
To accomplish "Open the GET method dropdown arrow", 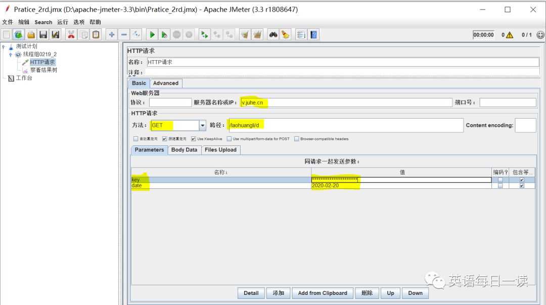I will click(x=202, y=125).
